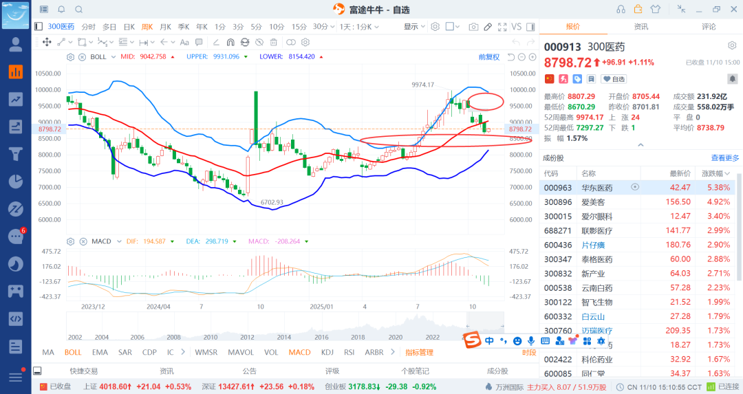This screenshot has height=394, width=743.
Task: Open 快捷交易 quick trading panel
Action: (83, 371)
